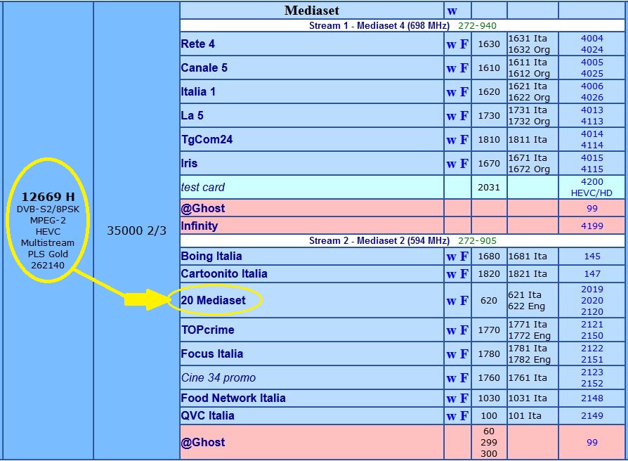This screenshot has width=628, height=461.
Task: Click the F icon for Focus Italia
Action: 464,354
